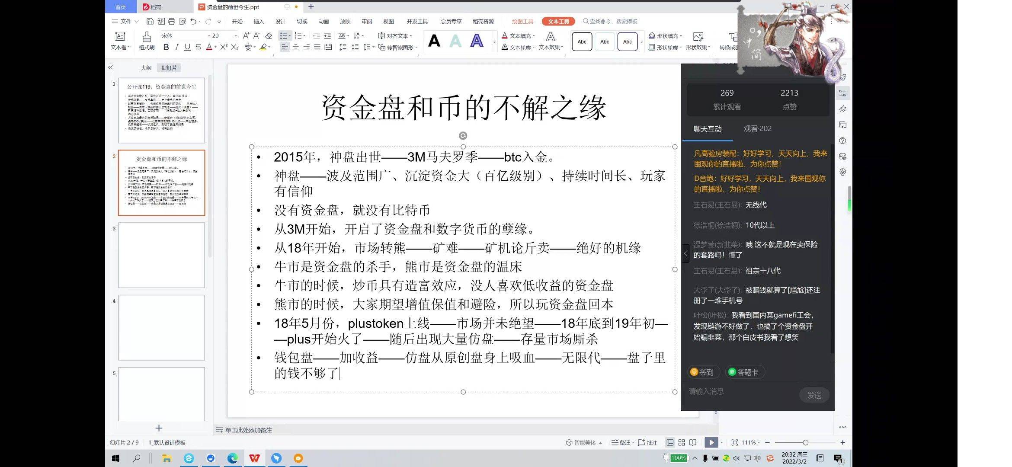Select the format painter (格式刷)

(x=147, y=41)
